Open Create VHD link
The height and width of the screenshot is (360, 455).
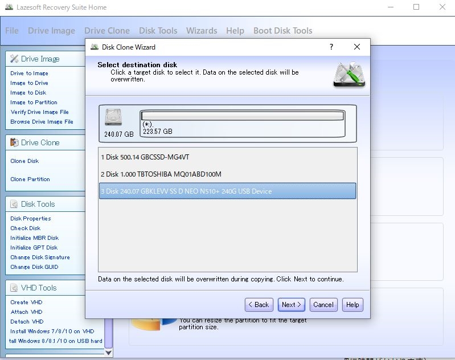pos(26,302)
